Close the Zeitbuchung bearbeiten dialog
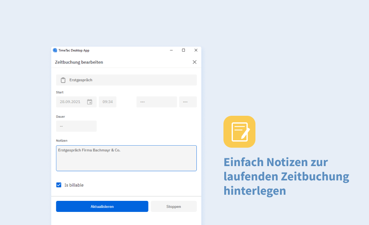 click(x=194, y=62)
